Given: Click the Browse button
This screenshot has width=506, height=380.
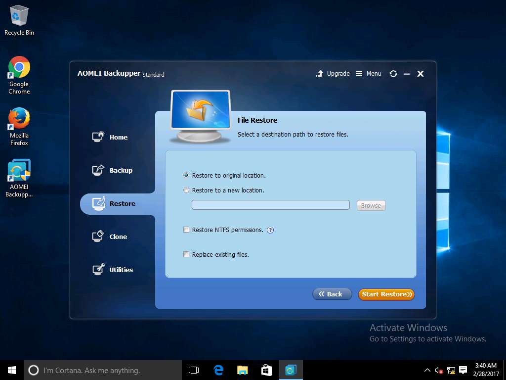Looking at the screenshot, I should tap(371, 205).
